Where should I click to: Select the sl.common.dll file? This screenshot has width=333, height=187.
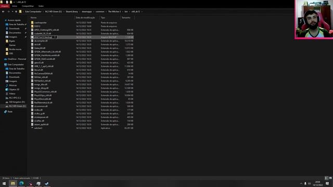[x=41, y=106]
